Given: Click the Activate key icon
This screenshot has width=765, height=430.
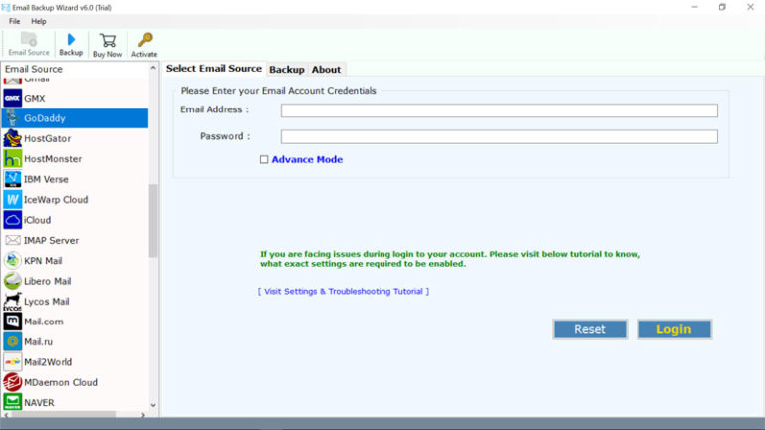Looking at the screenshot, I should pos(145,40).
